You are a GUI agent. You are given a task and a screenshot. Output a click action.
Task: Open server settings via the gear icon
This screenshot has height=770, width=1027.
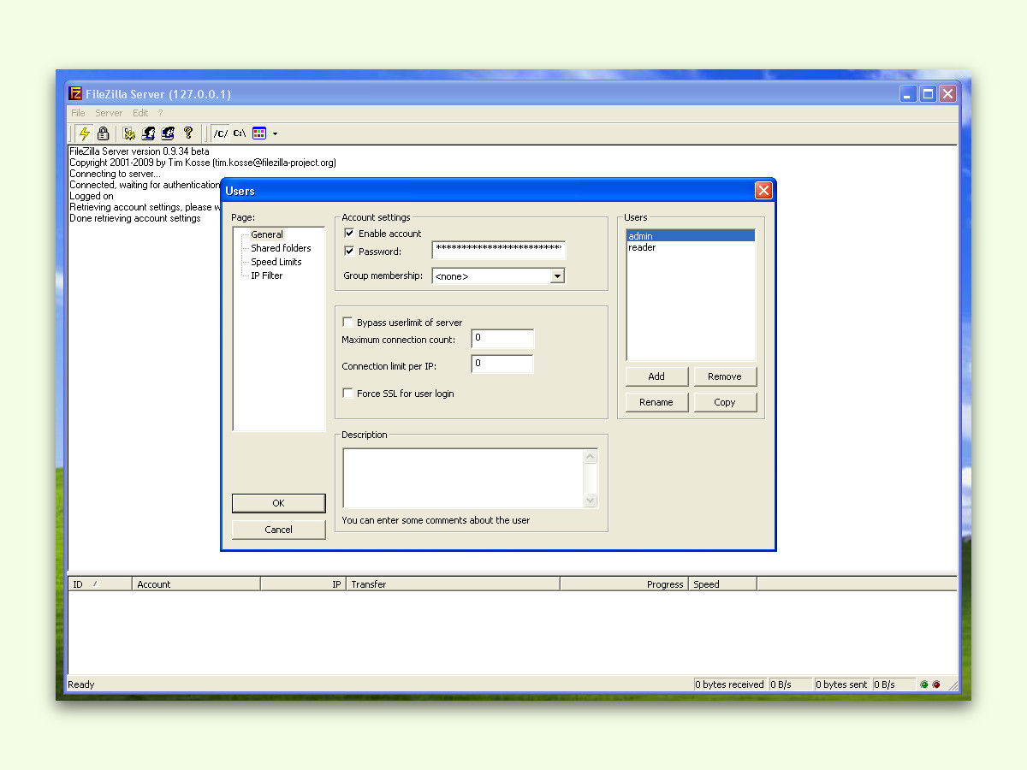[x=129, y=133]
